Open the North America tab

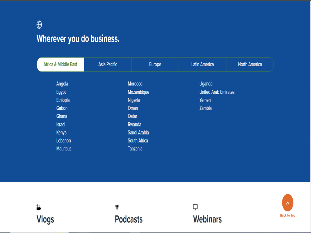[x=250, y=64]
